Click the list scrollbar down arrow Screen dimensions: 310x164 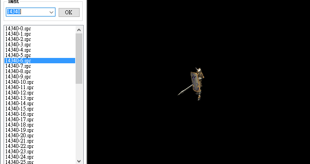[x=79, y=161]
